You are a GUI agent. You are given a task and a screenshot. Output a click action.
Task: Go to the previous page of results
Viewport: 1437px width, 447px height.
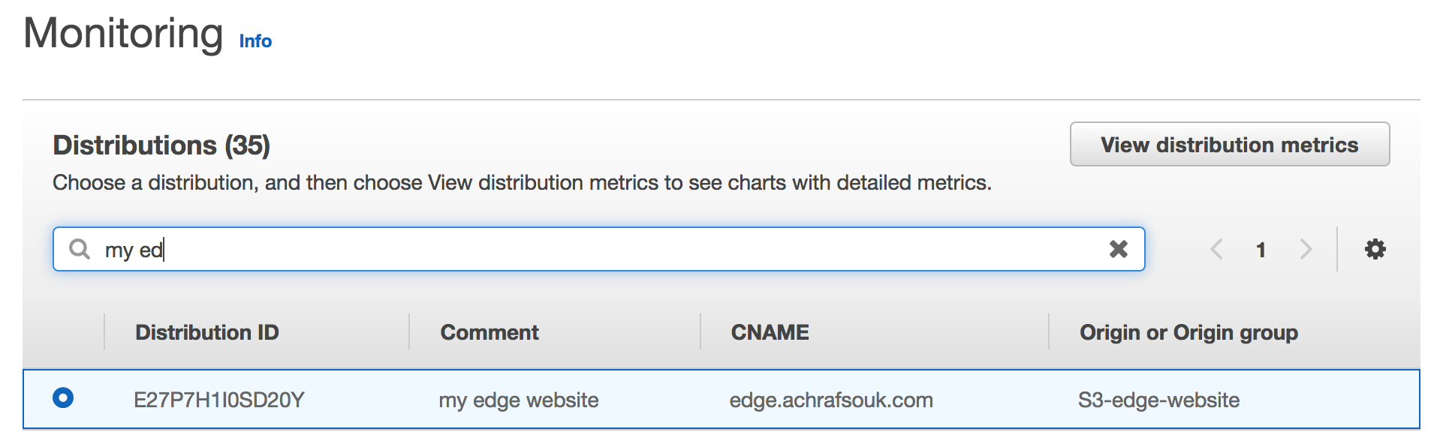[1217, 249]
